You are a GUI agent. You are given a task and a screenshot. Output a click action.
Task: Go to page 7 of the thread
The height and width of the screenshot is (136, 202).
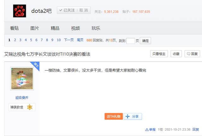click(42, 40)
